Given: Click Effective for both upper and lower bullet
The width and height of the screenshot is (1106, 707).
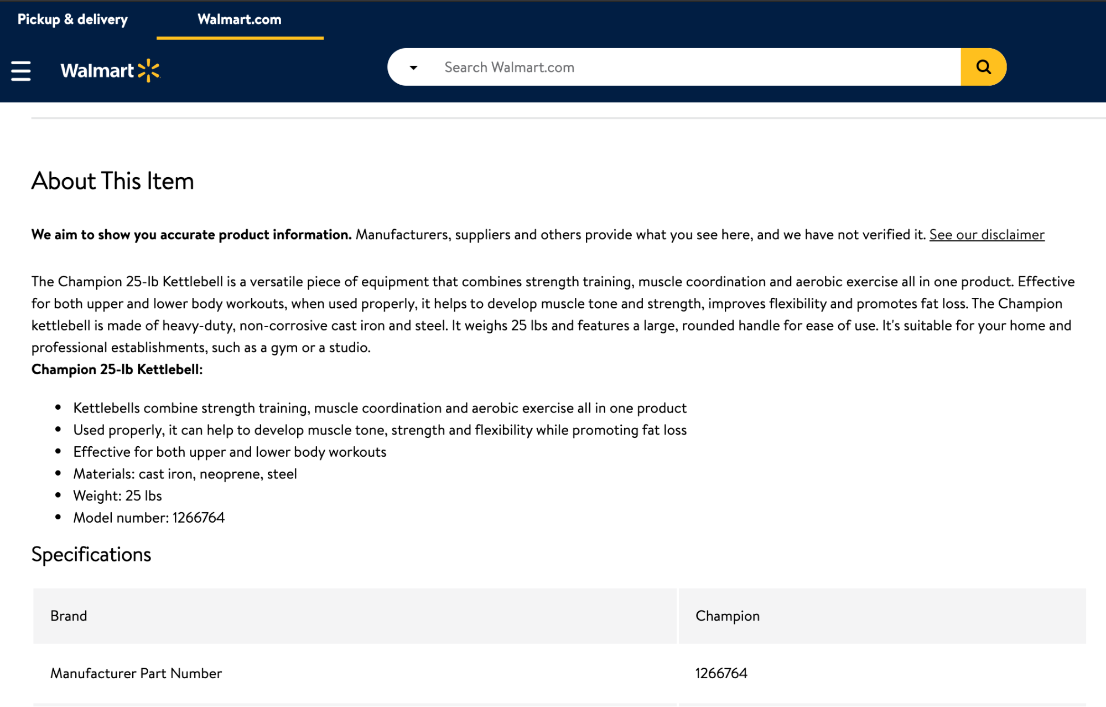Looking at the screenshot, I should click(x=230, y=452).
